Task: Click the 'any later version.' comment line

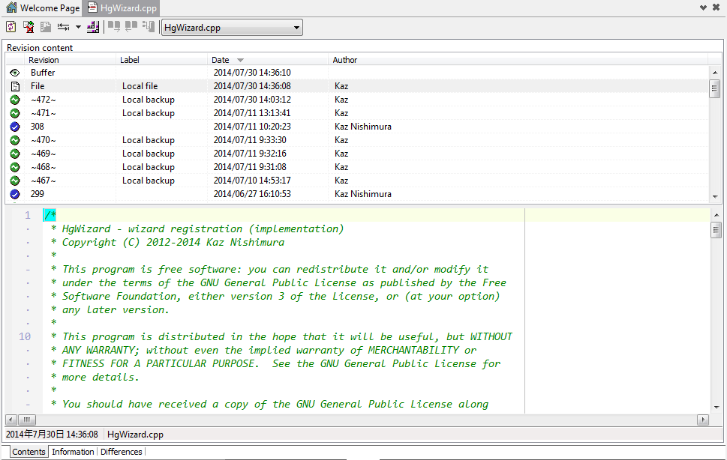Action: (110, 309)
